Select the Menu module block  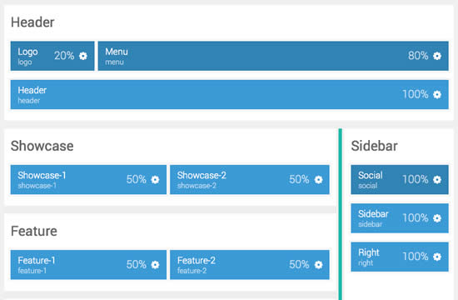coord(273,56)
